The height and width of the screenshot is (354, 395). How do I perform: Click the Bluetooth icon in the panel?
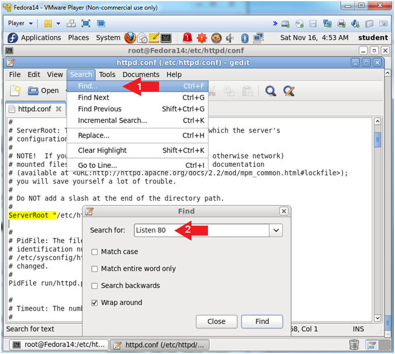245,38
